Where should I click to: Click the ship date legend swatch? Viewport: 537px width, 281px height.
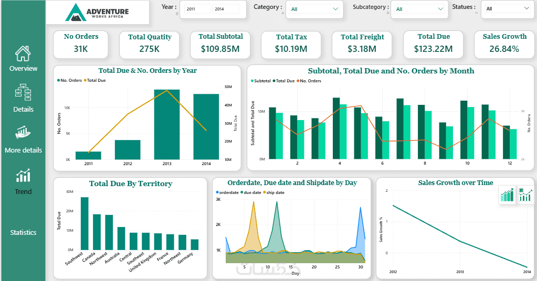point(265,192)
